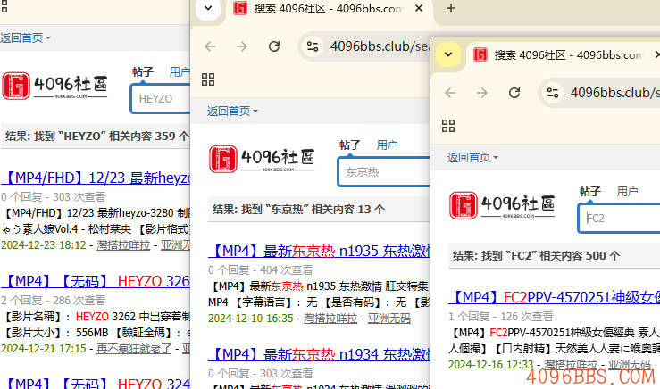
Task: Click the apps grid icon in the middle window
Action: [208, 79]
